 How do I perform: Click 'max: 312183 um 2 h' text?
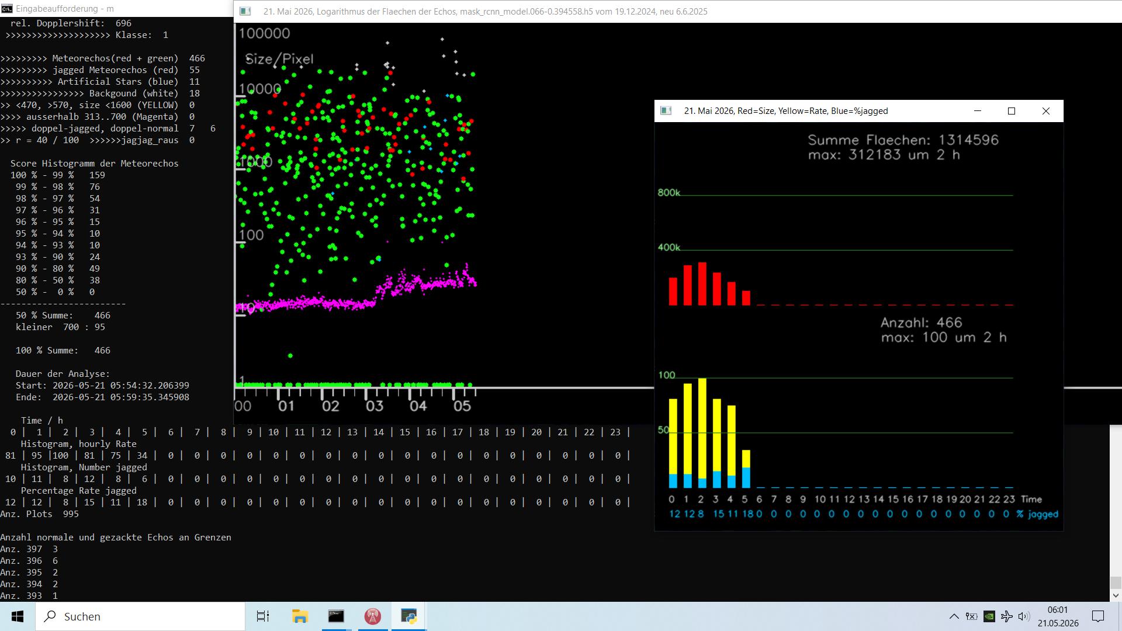pos(884,155)
